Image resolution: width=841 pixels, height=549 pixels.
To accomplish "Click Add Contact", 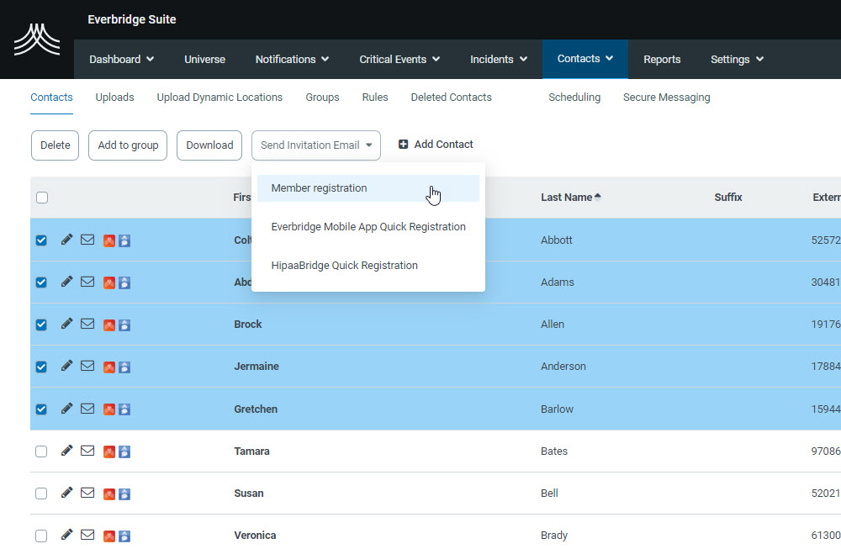I will coord(436,145).
